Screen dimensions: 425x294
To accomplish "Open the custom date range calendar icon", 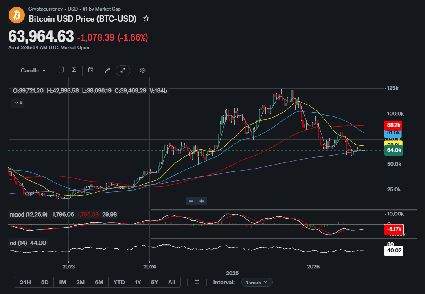I will (197, 282).
